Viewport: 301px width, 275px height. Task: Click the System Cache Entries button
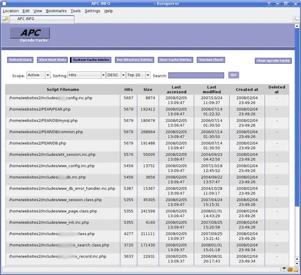pos(91,60)
